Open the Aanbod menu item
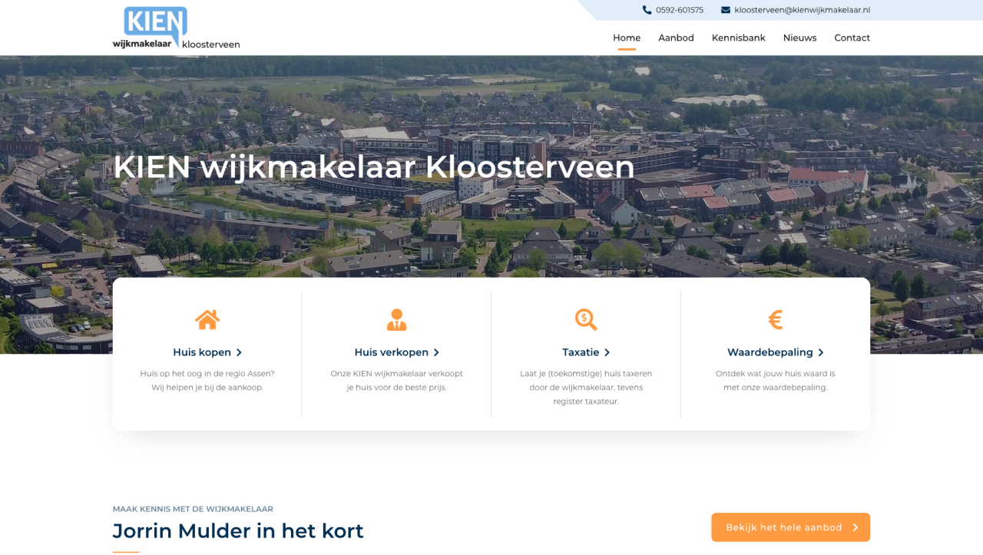 [676, 38]
